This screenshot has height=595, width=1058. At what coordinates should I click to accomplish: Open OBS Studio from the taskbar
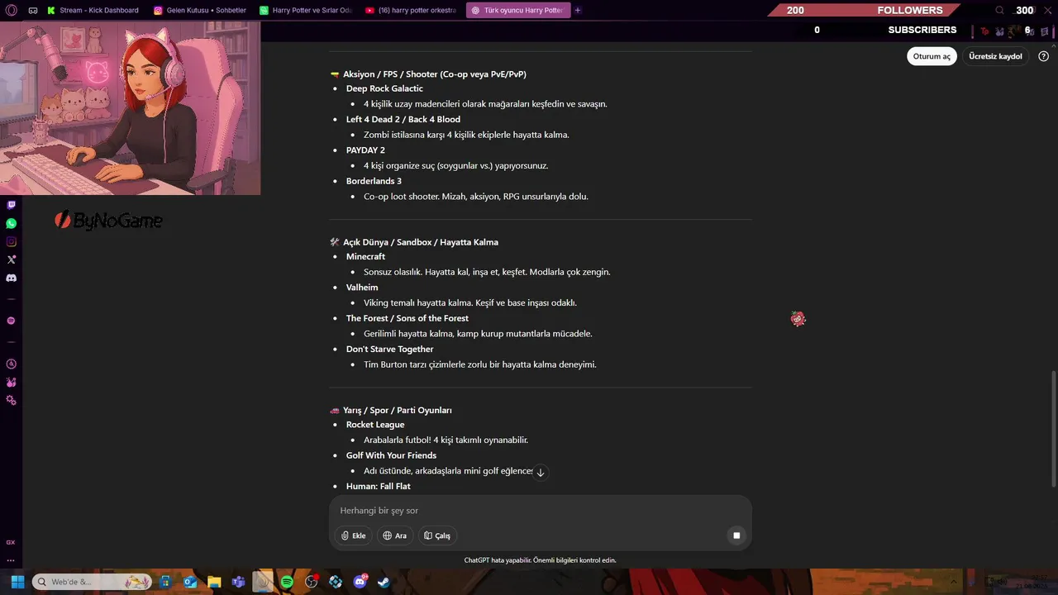pyautogui.click(x=311, y=582)
